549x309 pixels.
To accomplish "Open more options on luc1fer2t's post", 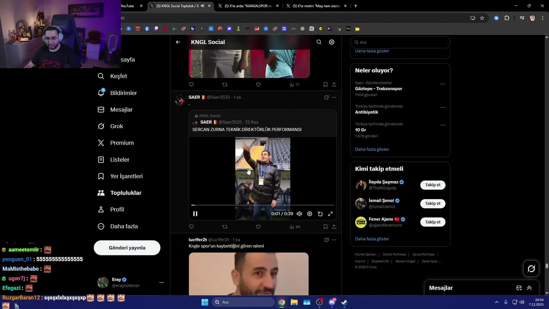I will 334,240.
